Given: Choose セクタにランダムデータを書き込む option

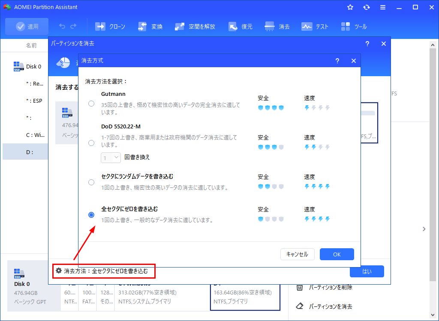Looking at the screenshot, I should (91, 182).
